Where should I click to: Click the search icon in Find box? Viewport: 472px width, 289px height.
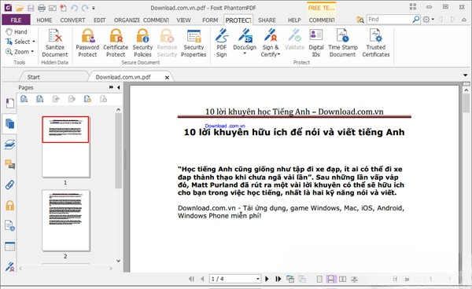pos(415,20)
